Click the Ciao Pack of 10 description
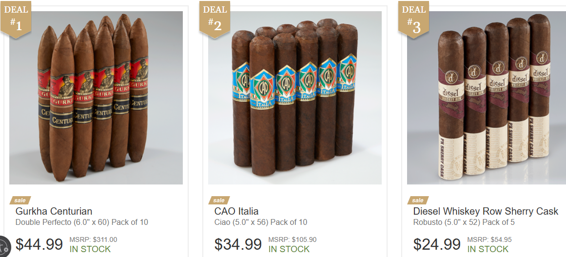Viewport: 566px width, 257px height. tap(261, 222)
